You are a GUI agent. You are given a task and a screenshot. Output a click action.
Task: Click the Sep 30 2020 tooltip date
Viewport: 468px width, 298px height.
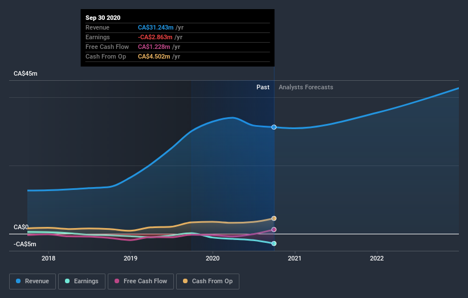coord(103,18)
